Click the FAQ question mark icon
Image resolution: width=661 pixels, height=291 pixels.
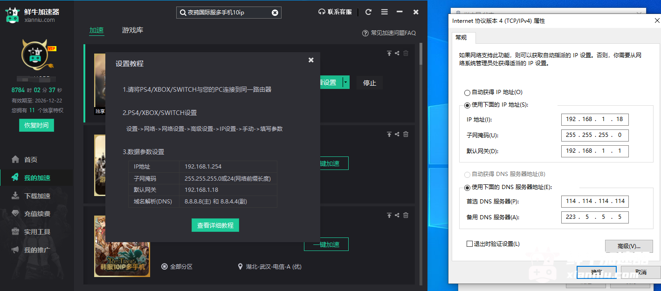365,33
